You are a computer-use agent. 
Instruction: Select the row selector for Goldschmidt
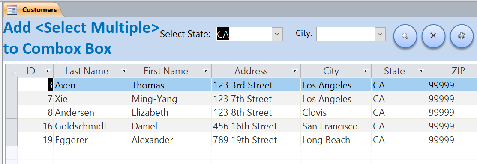point(12,126)
